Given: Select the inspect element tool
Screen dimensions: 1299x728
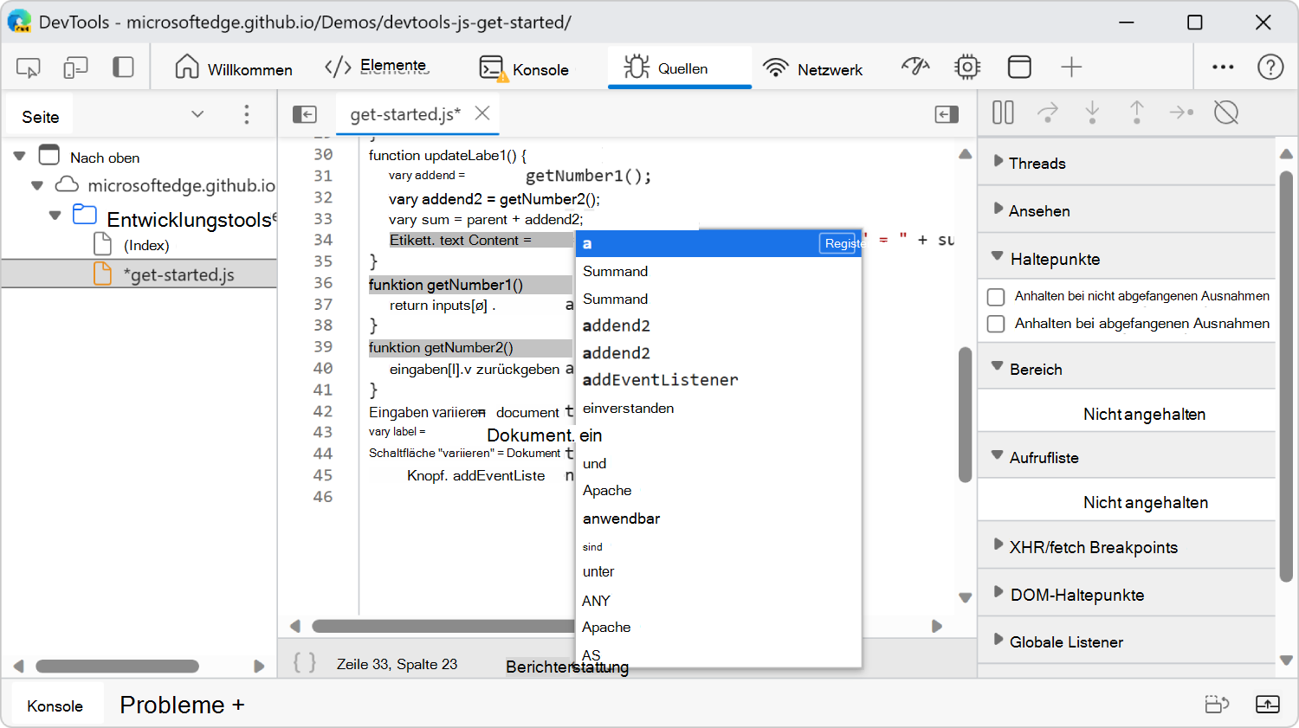Looking at the screenshot, I should 27,67.
